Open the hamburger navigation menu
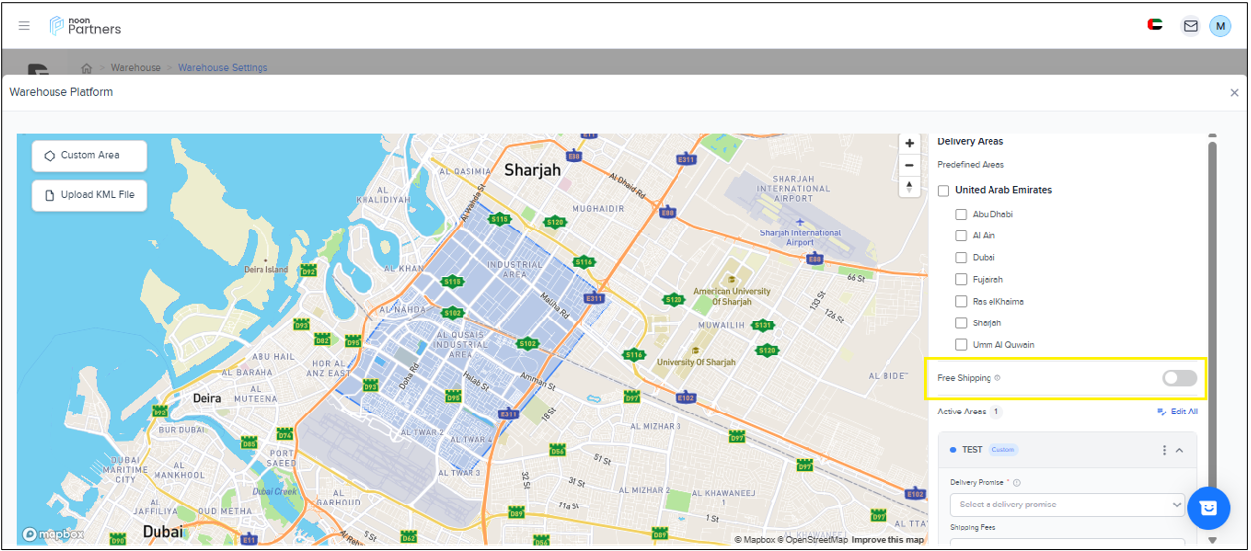 [24, 26]
